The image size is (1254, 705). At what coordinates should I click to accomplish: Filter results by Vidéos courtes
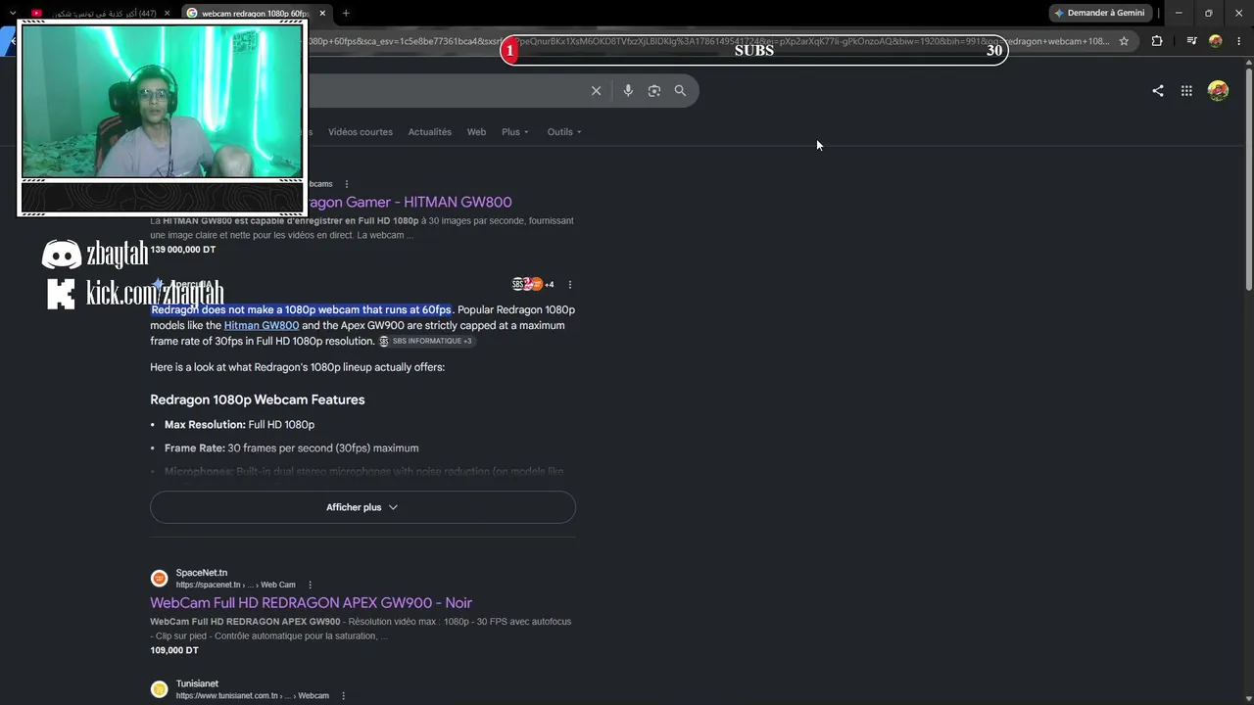(x=361, y=132)
